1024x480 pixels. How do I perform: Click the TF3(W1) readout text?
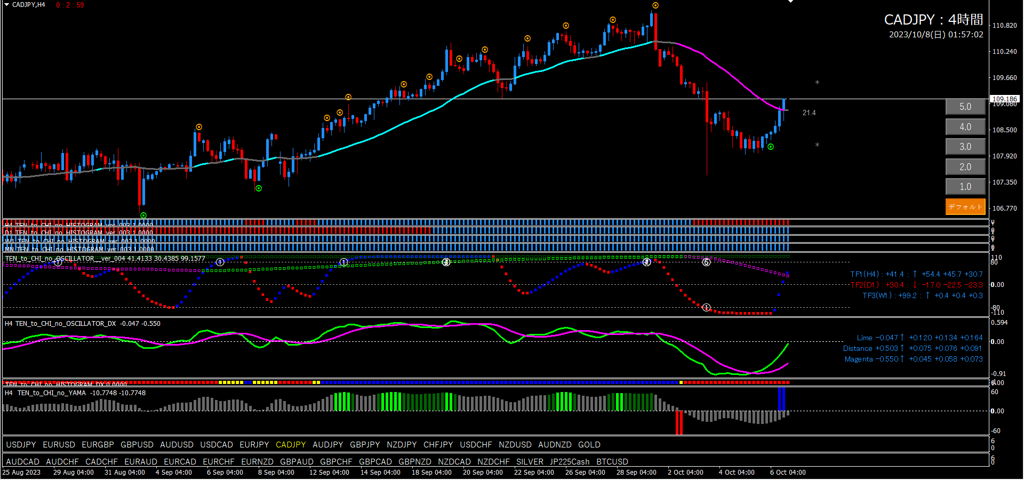923,295
